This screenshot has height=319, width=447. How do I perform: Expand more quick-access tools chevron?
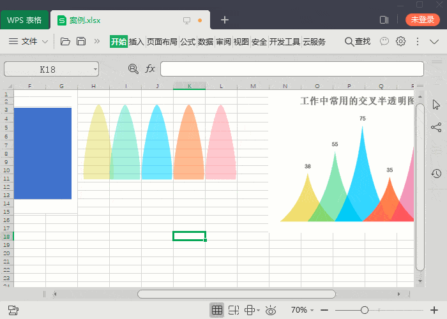(97, 41)
